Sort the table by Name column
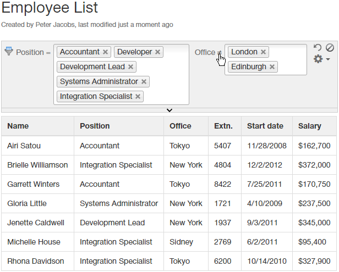339x272 pixels. tap(18, 126)
